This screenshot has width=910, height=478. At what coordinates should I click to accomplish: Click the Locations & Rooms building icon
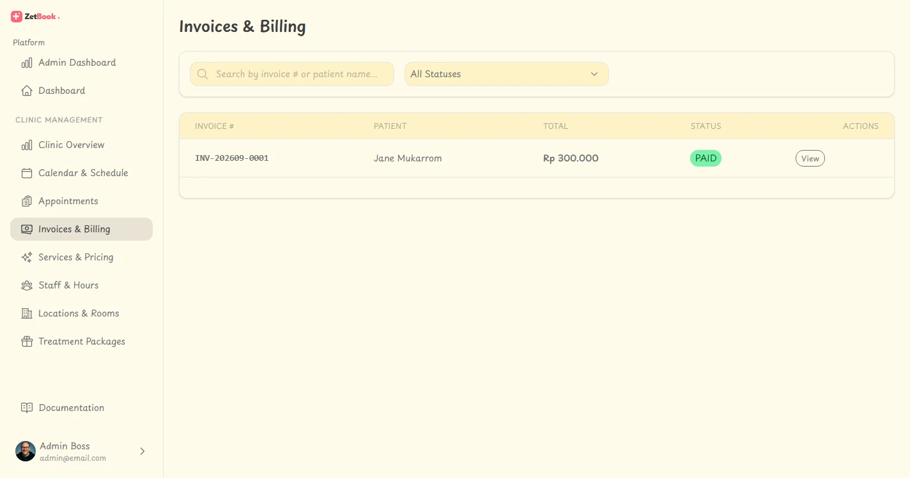[27, 313]
